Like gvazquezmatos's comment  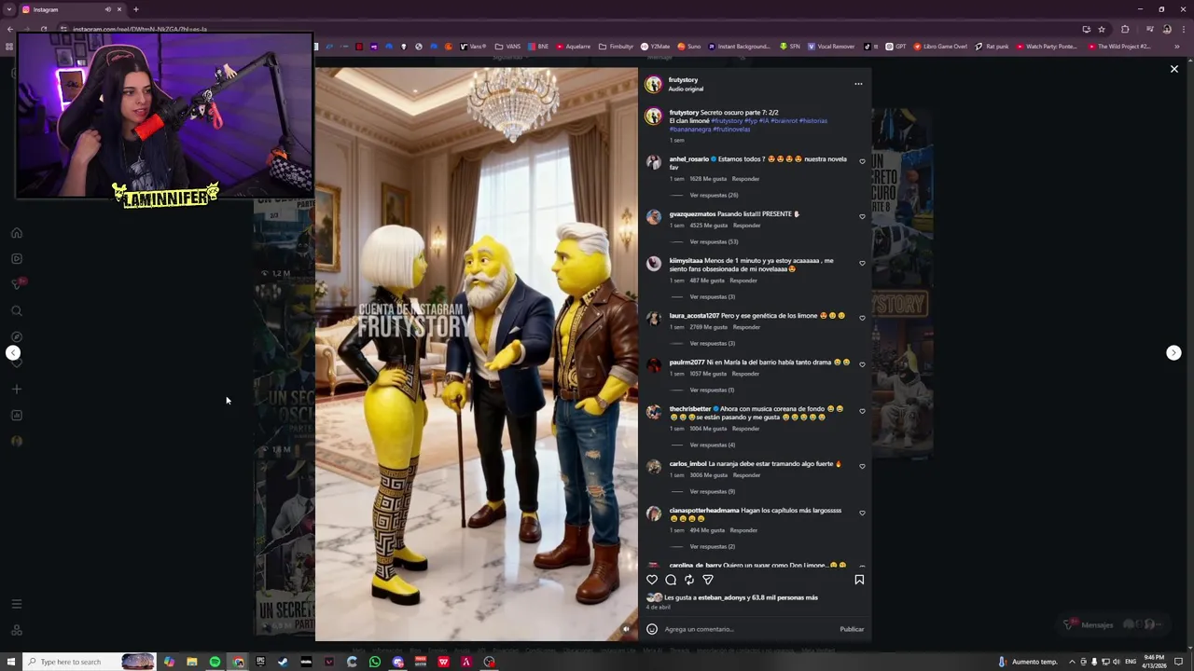[x=862, y=216]
